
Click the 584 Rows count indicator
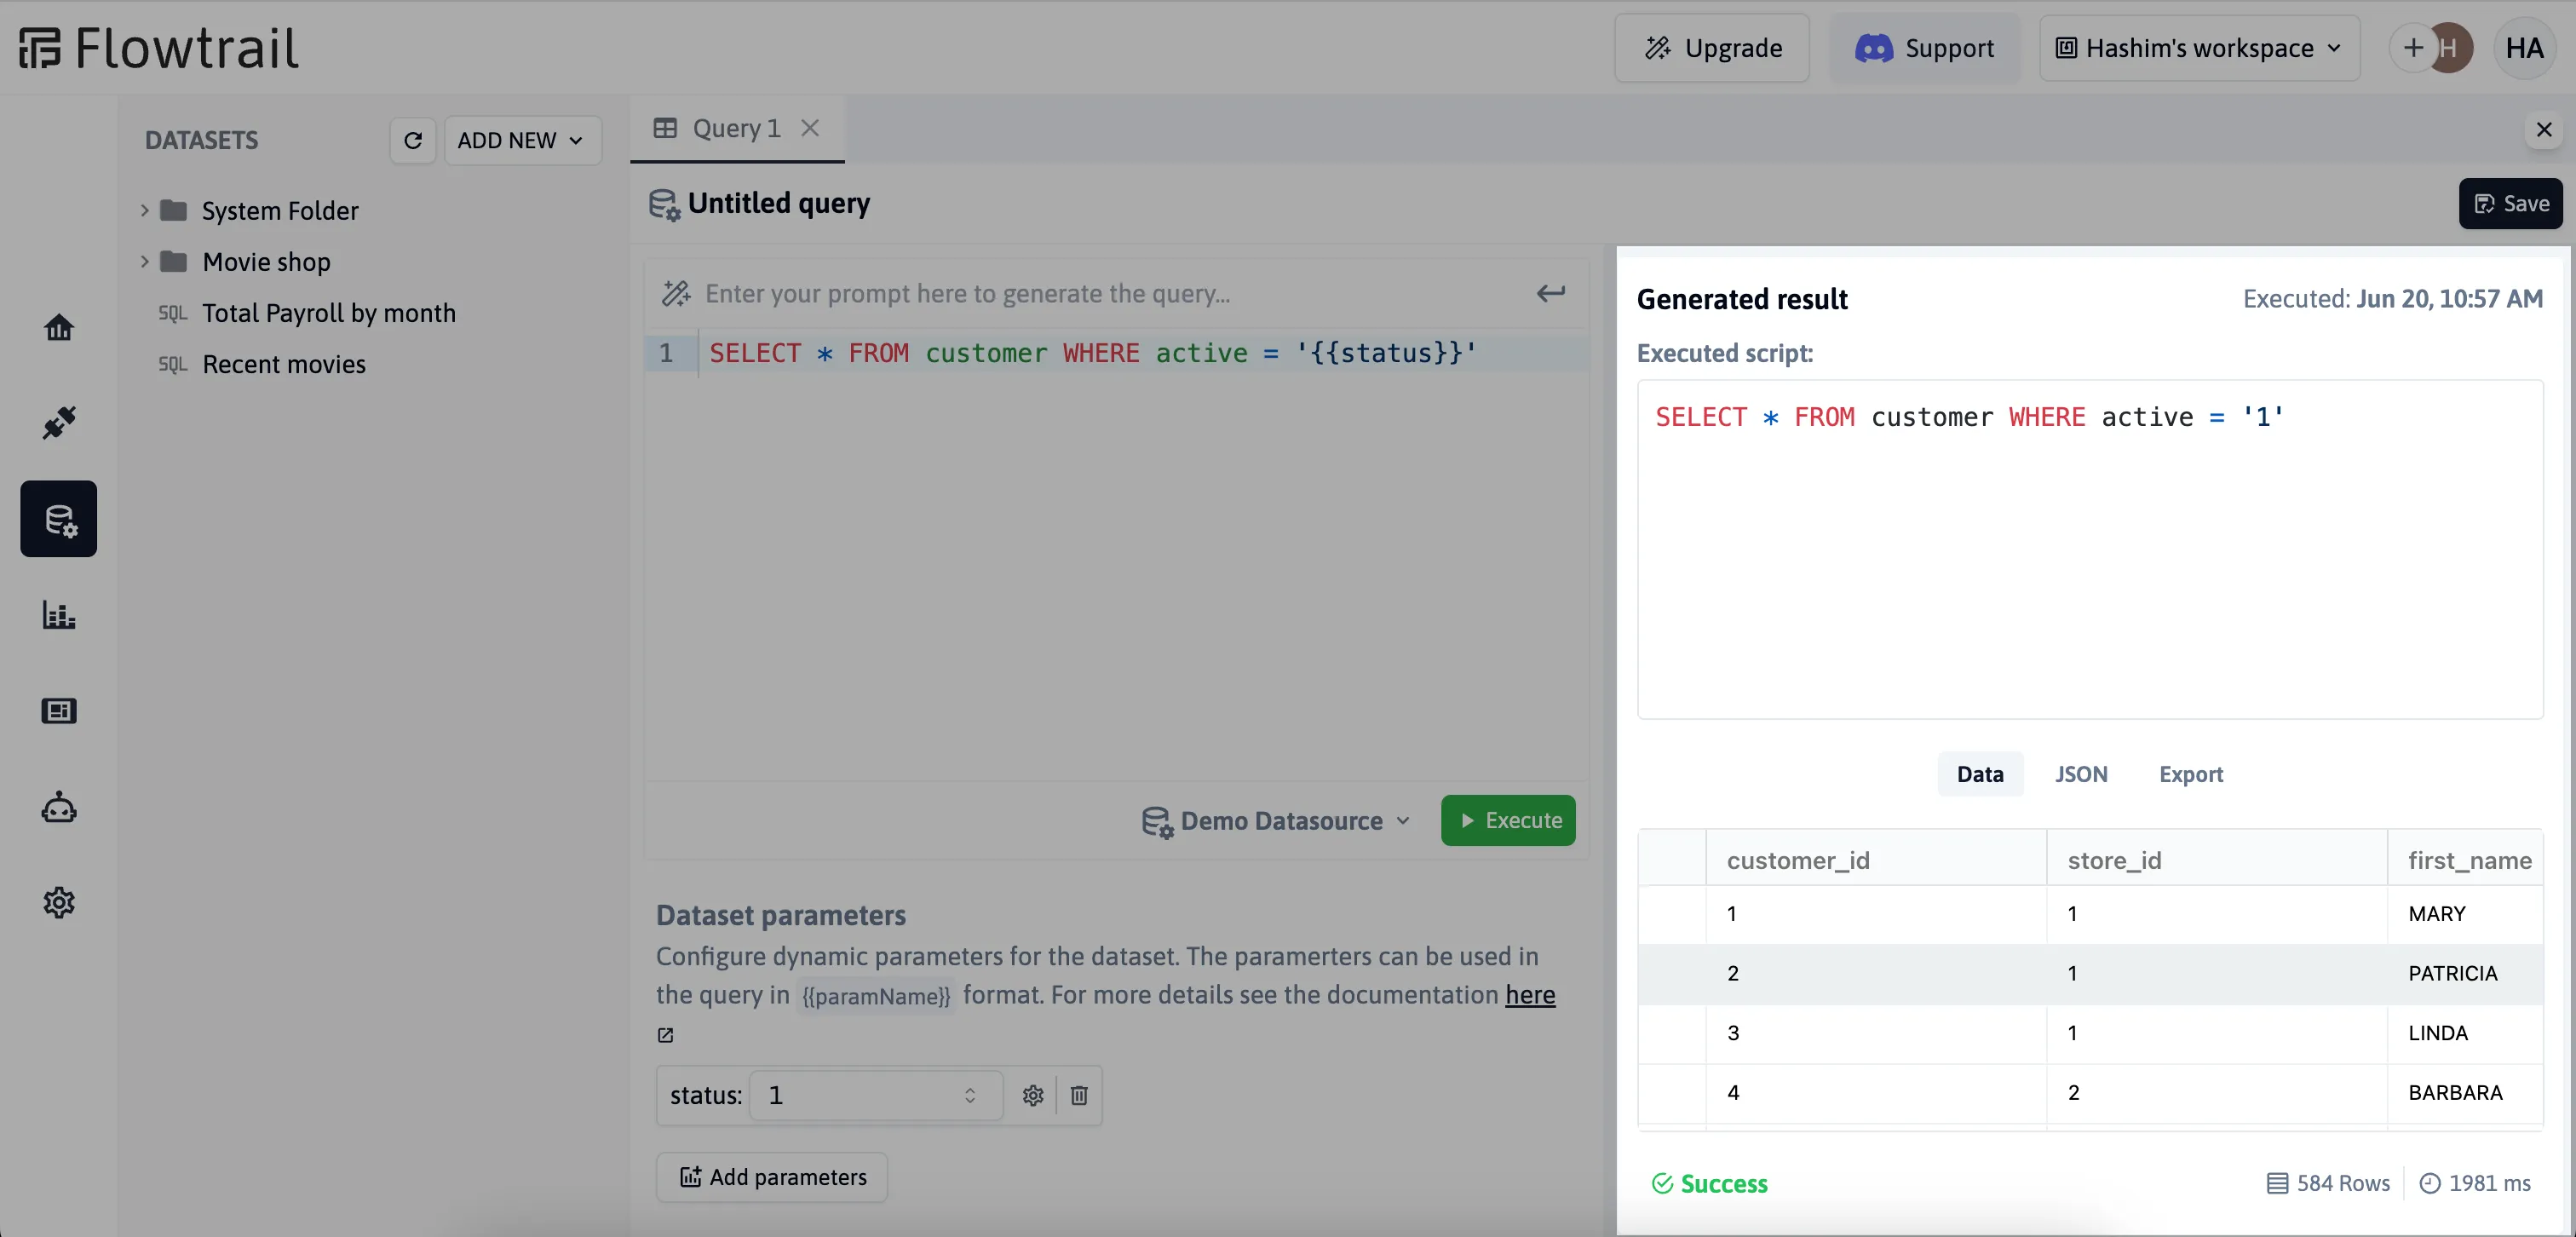[x=2328, y=1184]
